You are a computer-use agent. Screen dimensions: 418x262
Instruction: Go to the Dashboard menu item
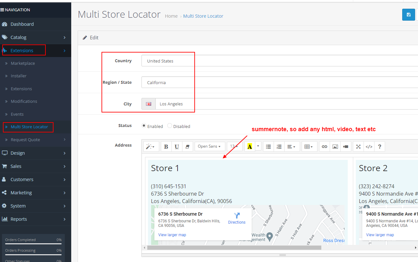click(x=22, y=24)
